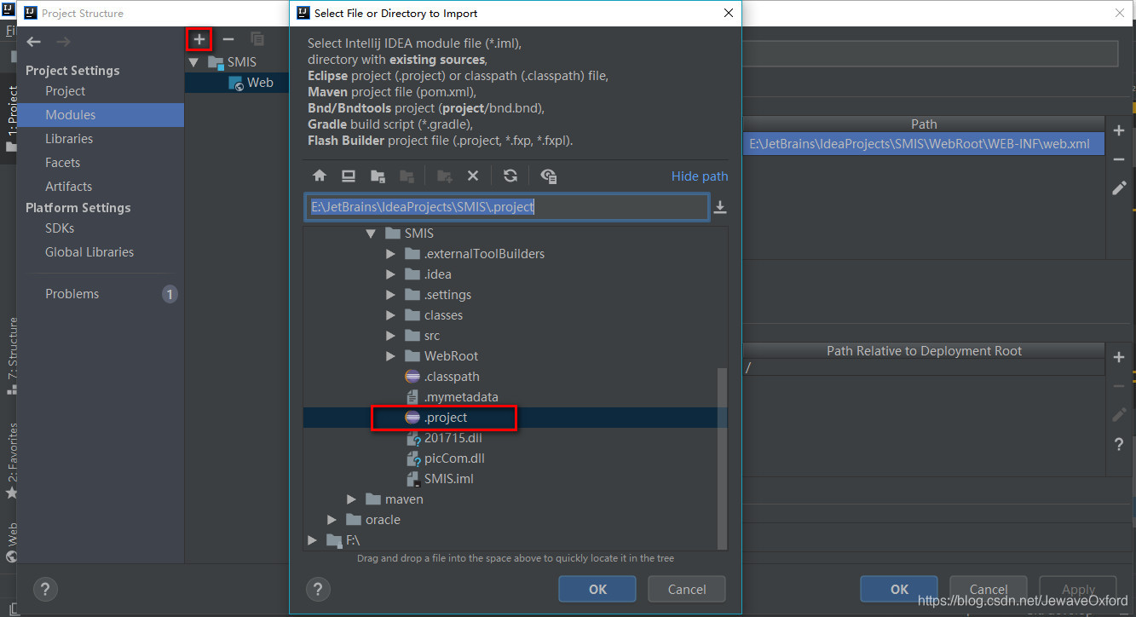This screenshot has width=1136, height=617.
Task: Open Project settings page
Action: click(x=66, y=91)
